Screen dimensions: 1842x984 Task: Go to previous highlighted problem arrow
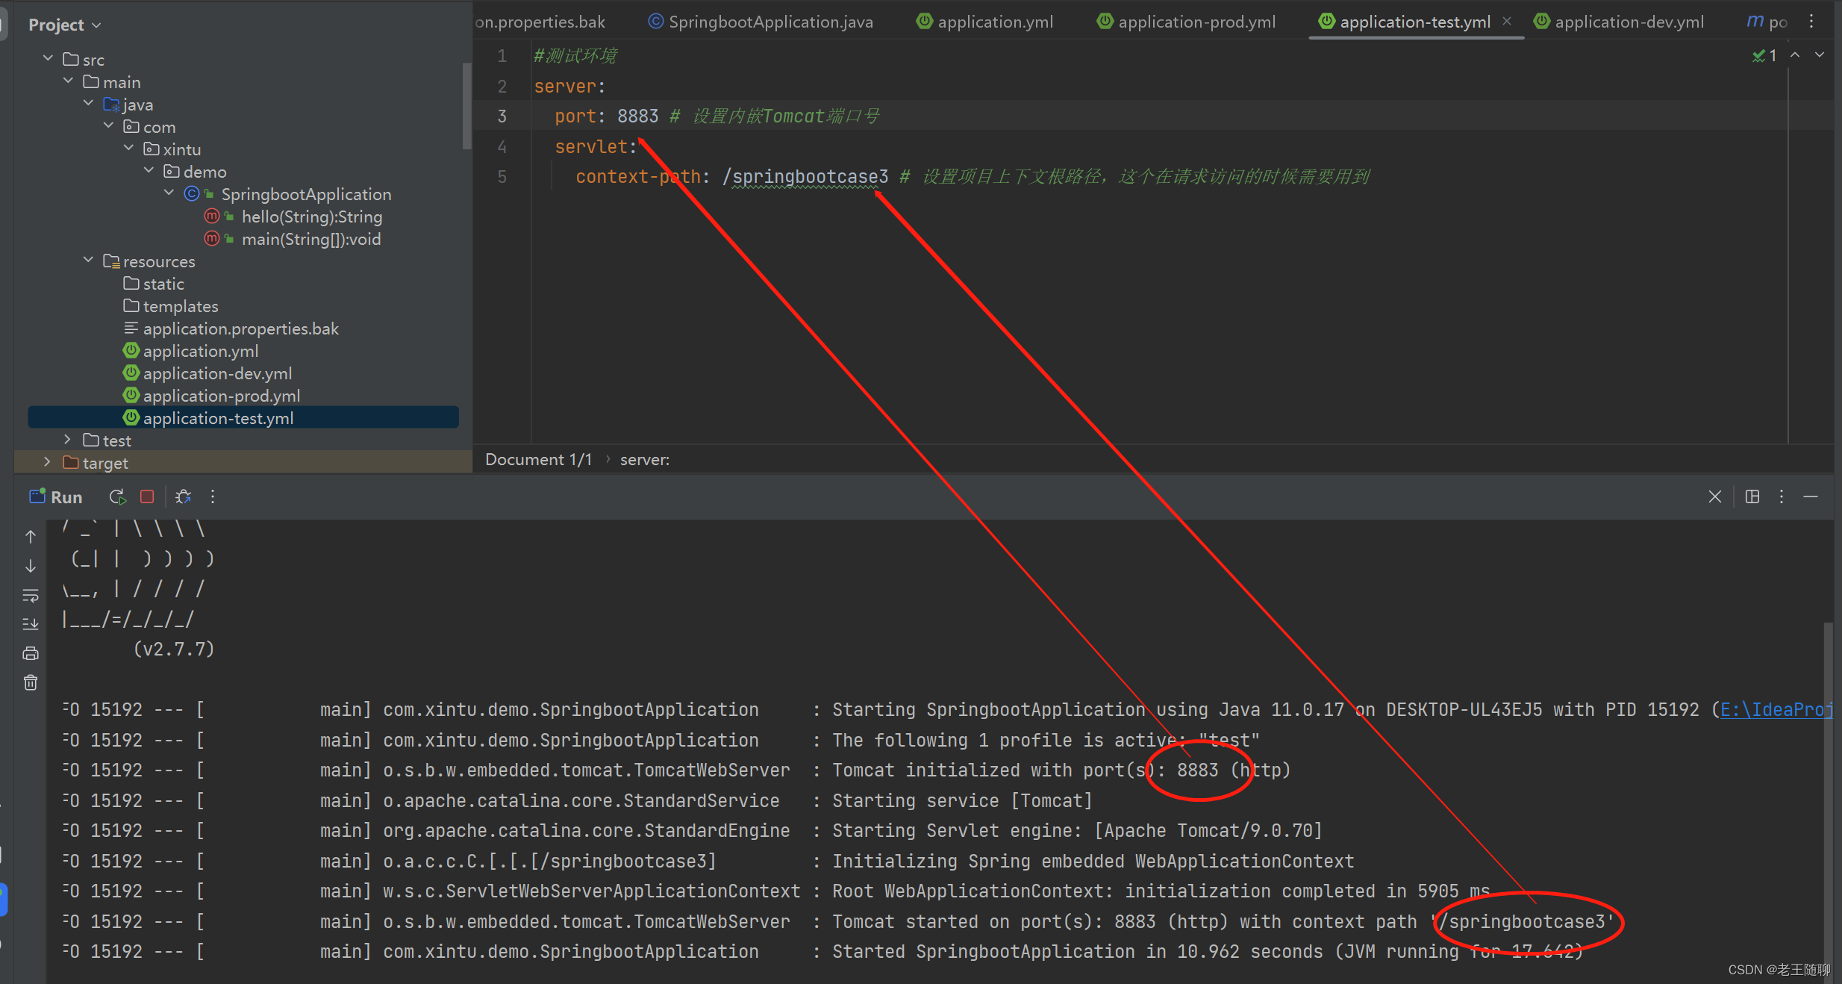click(1795, 55)
